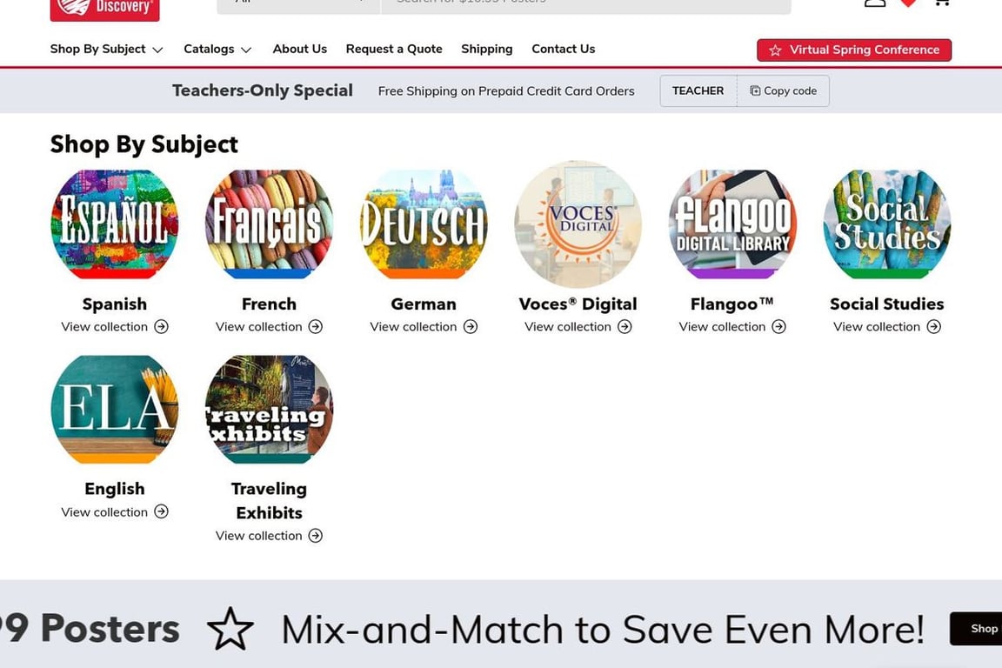This screenshot has width=1002, height=668.
Task: Open the Flangoo Digital Library thumbnail
Action: [732, 224]
